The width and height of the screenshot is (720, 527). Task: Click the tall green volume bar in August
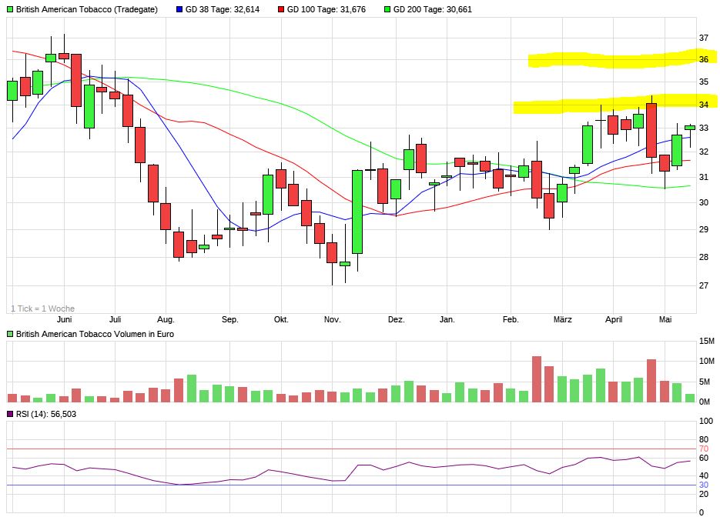pyautogui.click(x=192, y=389)
